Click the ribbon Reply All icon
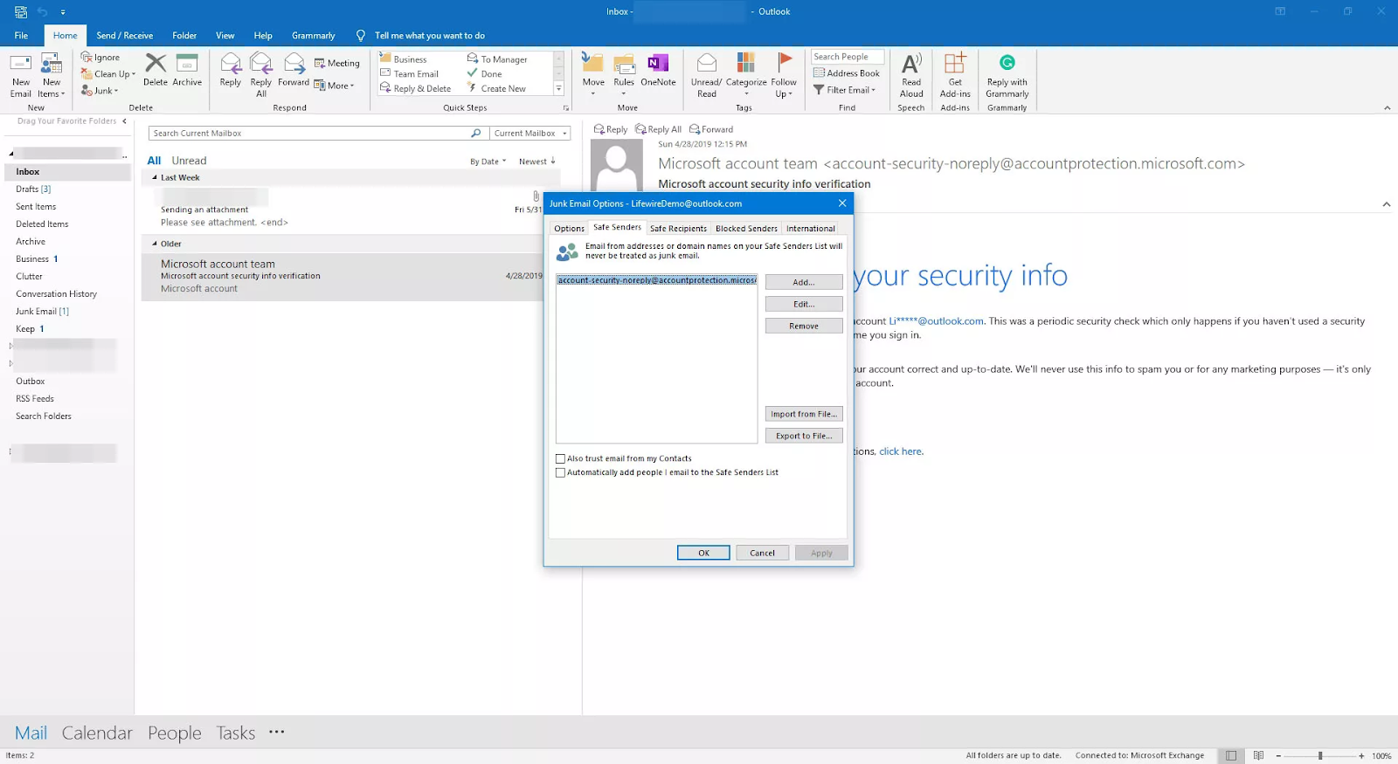Screen dimensions: 1398x764 (x=261, y=63)
